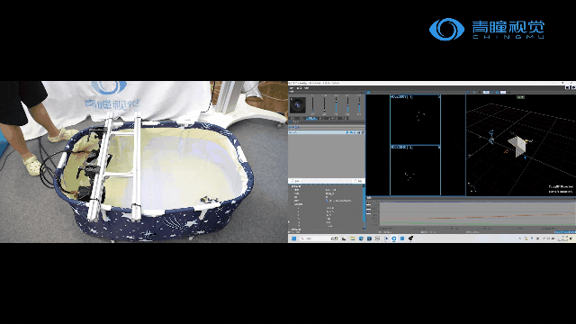Click the home icon above the 2D camera views

pyautogui.click(x=368, y=92)
